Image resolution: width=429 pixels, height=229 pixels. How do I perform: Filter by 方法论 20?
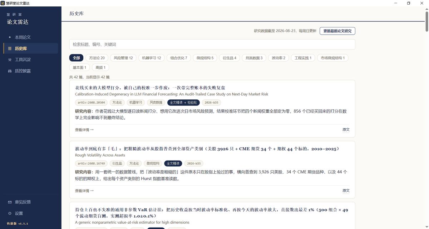coord(97,58)
